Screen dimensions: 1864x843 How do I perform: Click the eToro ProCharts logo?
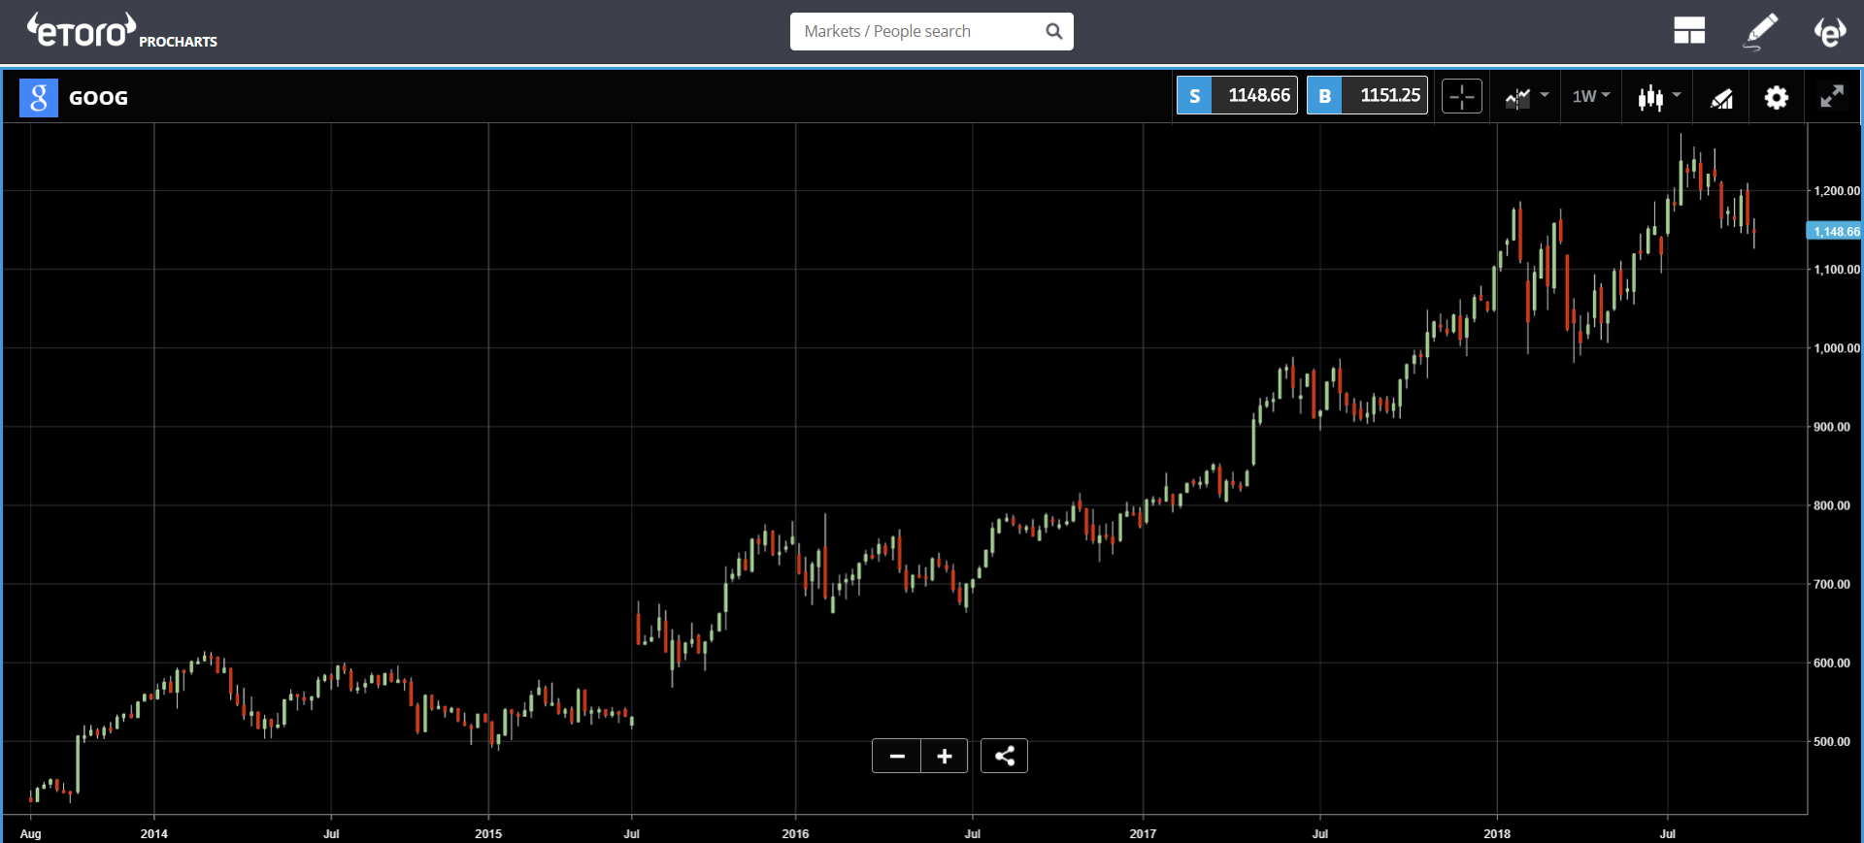pos(121,31)
